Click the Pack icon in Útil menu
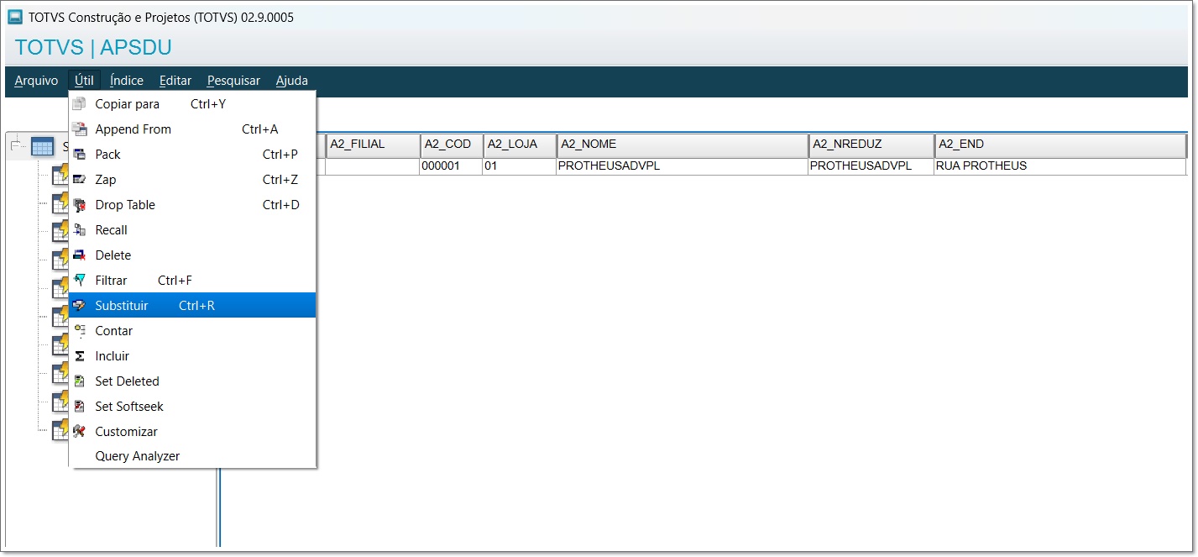The height and width of the screenshot is (557, 1198). tap(79, 155)
